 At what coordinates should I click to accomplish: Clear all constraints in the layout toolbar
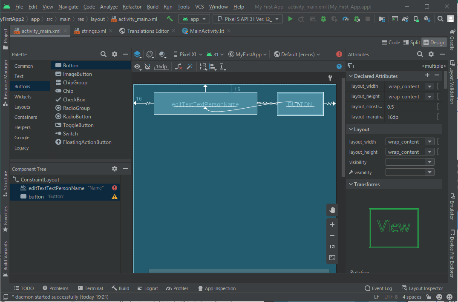[179, 66]
